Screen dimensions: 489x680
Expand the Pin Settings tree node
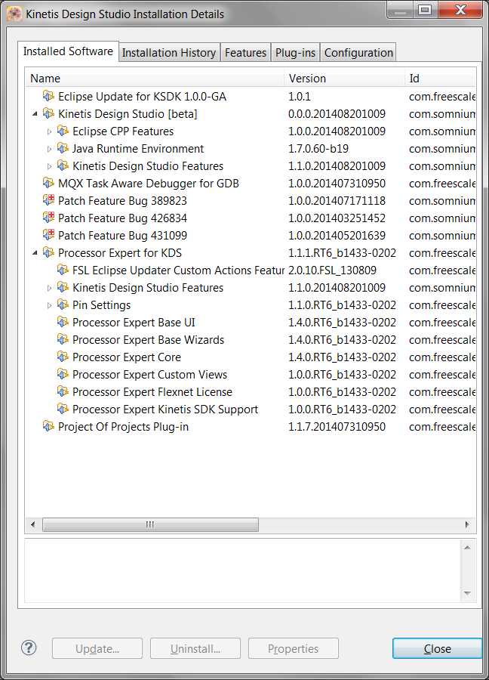pos(50,305)
